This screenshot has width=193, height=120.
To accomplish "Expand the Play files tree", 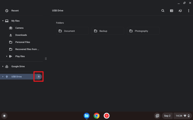I will tap(7, 56).
